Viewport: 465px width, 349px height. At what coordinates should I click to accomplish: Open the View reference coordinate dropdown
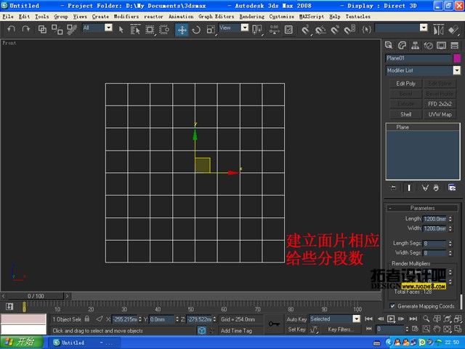click(245, 28)
